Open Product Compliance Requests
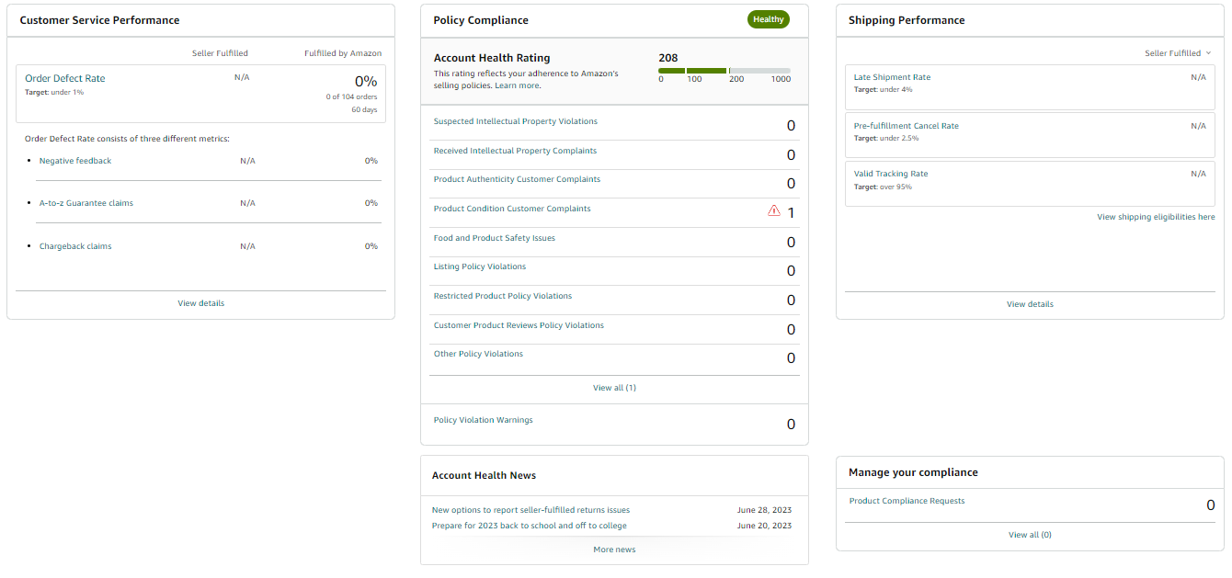1232x578 pixels. tap(907, 501)
